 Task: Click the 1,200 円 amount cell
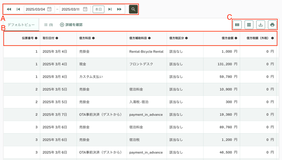pos(222,140)
